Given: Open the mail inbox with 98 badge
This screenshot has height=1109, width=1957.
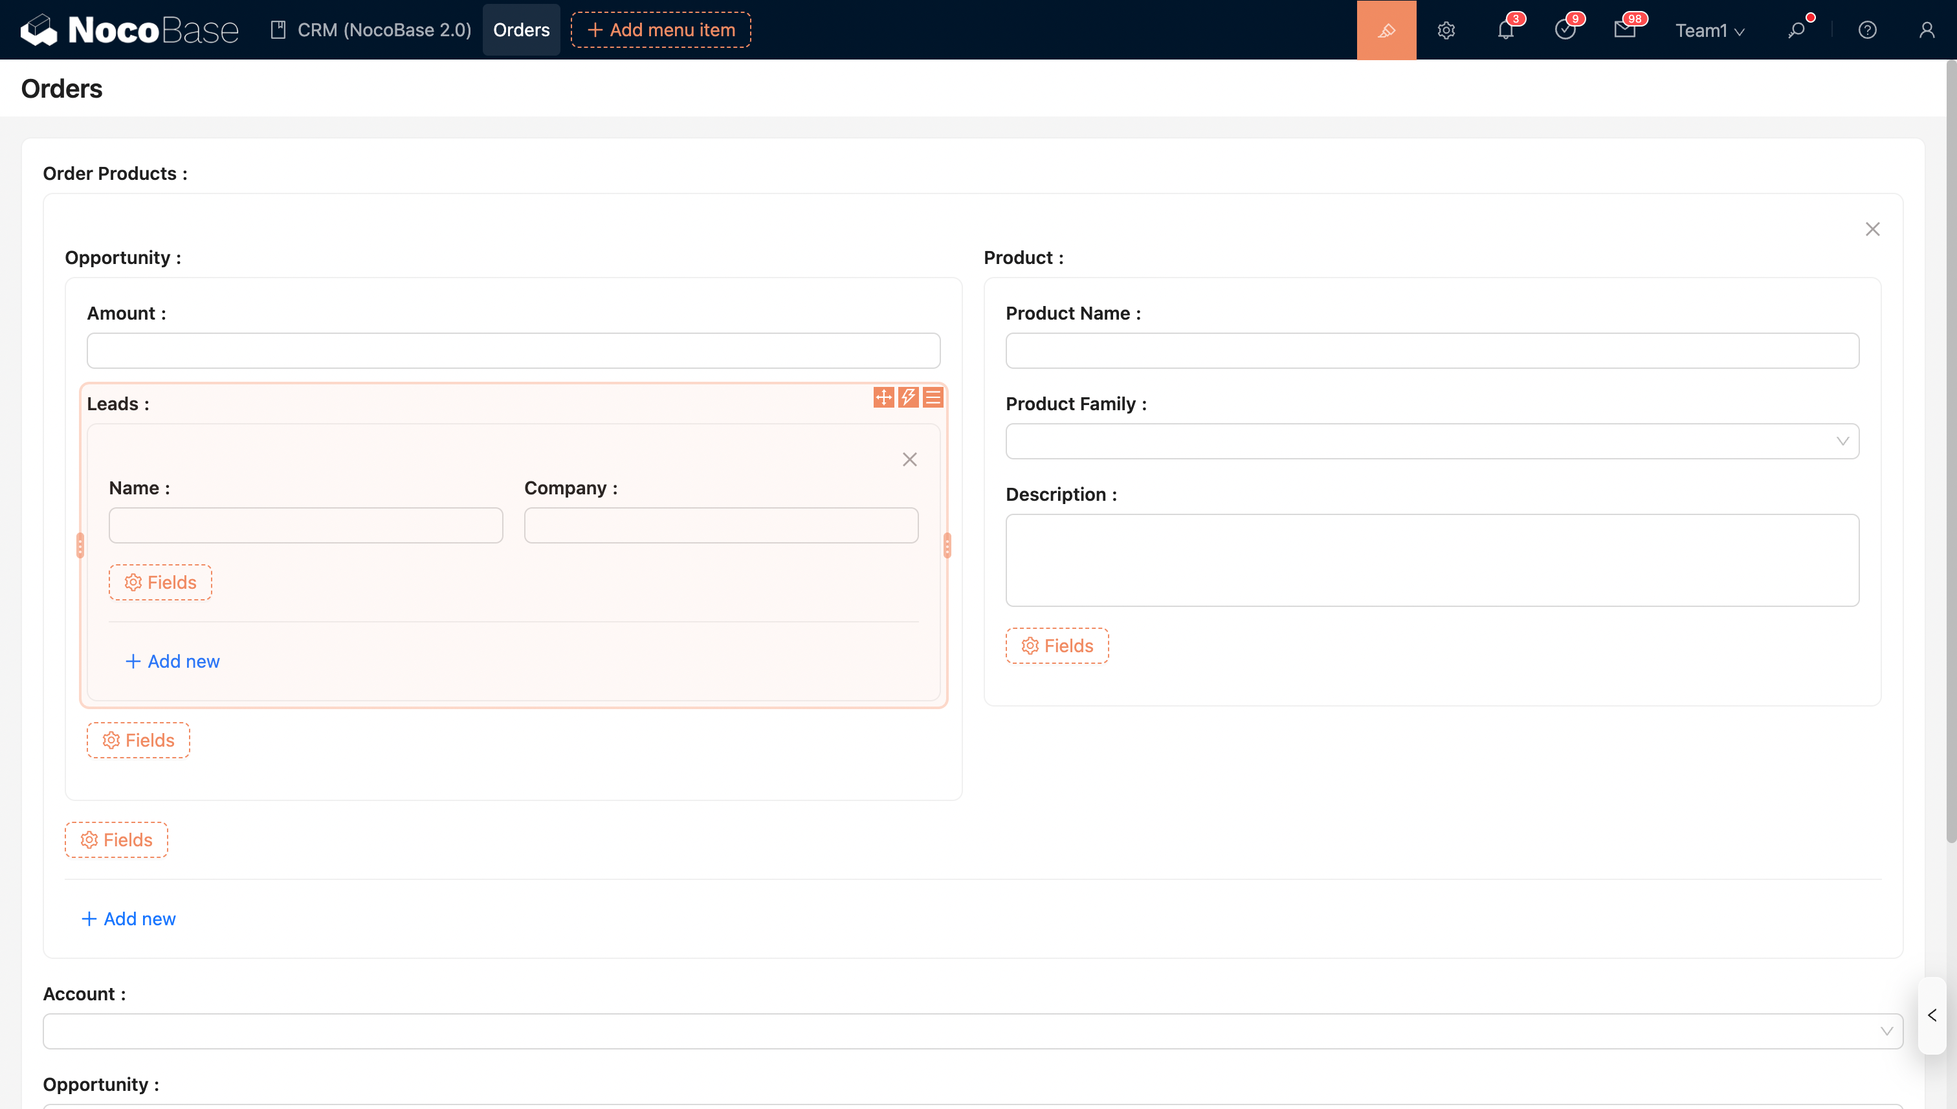Looking at the screenshot, I should (1624, 30).
